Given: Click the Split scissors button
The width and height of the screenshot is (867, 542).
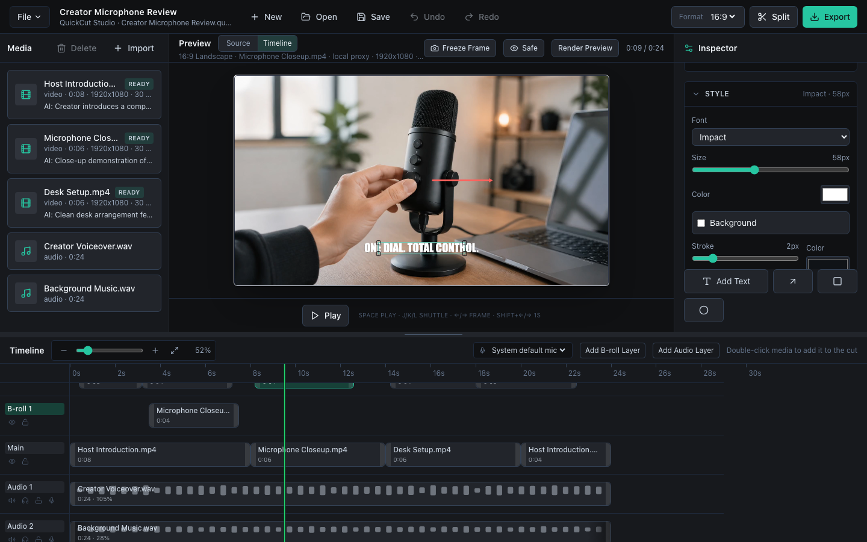Looking at the screenshot, I should coord(774,17).
